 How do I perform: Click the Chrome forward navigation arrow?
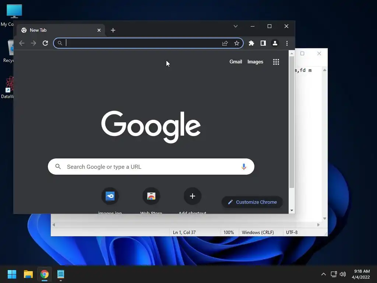tap(34, 43)
